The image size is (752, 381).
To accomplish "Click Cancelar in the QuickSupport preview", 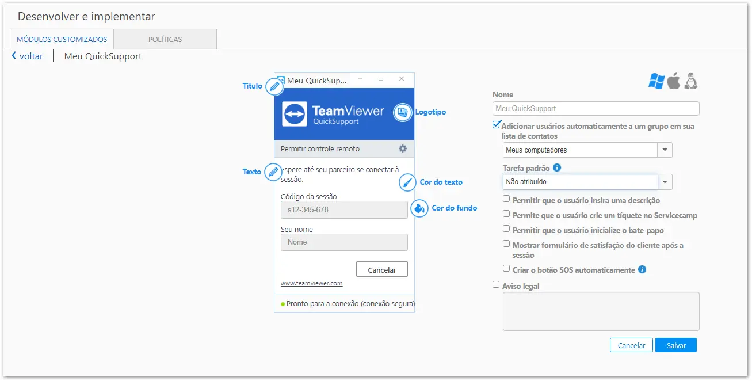I will coord(382,269).
